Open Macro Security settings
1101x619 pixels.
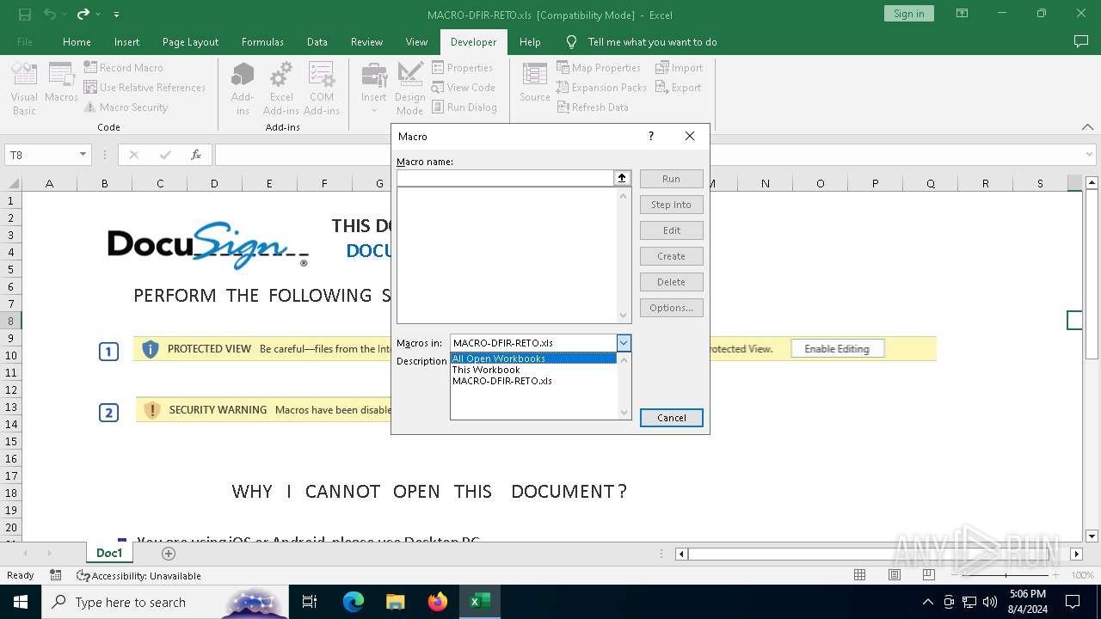coord(126,107)
